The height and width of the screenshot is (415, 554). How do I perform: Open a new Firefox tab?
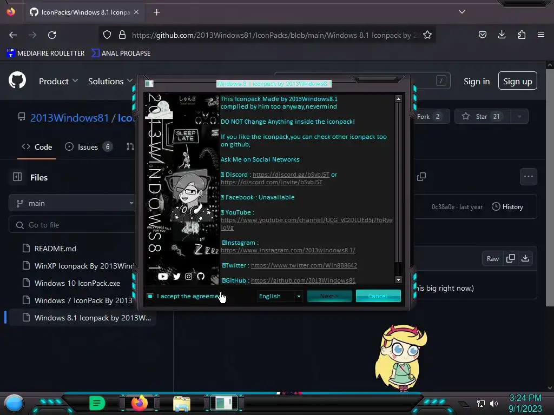point(156,12)
